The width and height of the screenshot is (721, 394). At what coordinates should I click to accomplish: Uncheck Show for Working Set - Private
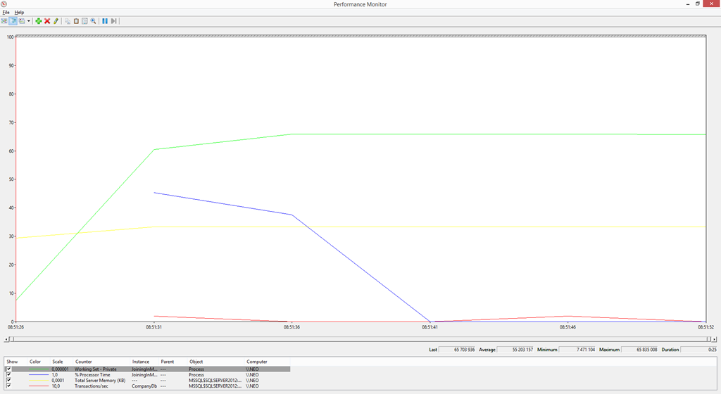[8, 369]
